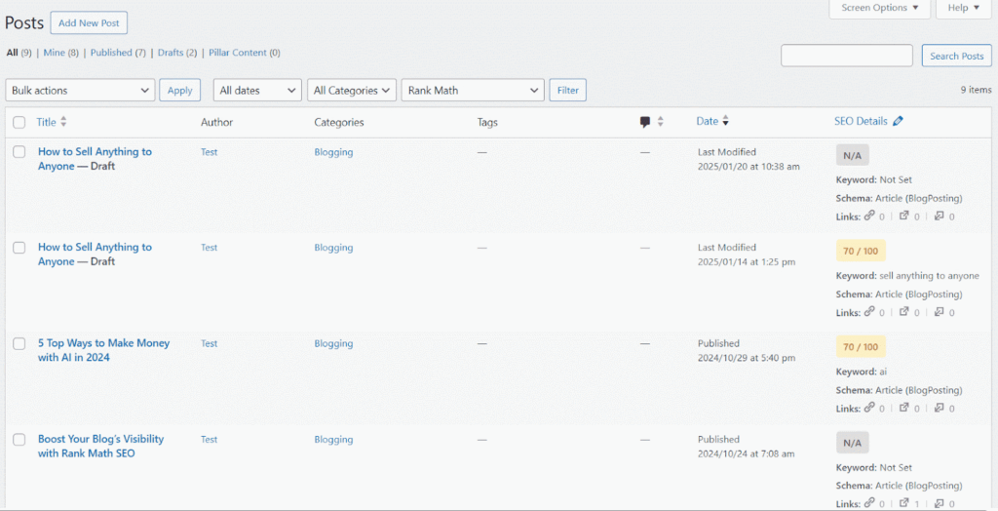Image resolution: width=998 pixels, height=511 pixels.
Task: Open the 5 Top Ways to Make Money post
Action: pos(103,350)
